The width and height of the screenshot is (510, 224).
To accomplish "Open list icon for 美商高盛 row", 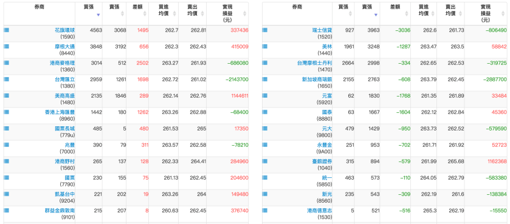I will (7, 95).
